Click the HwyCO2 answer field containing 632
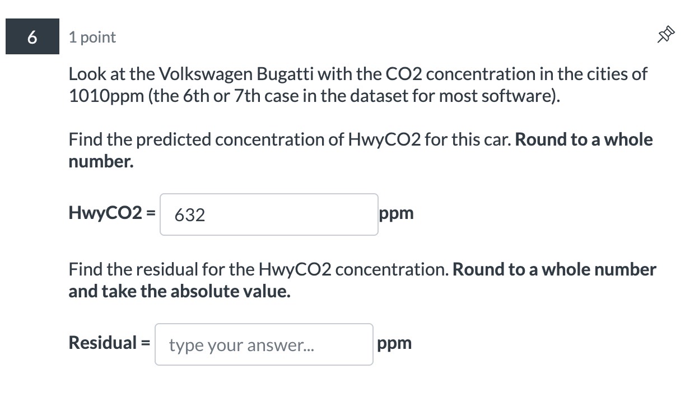Viewport: 685px width, 406px height. click(269, 214)
